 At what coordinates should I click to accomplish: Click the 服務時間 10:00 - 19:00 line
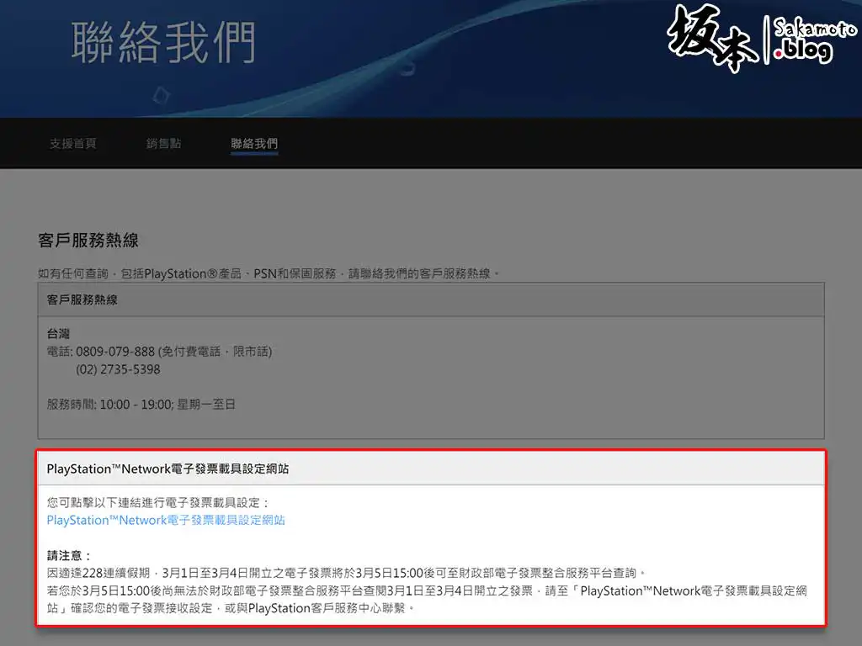[x=141, y=405]
